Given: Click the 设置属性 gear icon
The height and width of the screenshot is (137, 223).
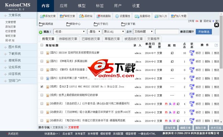Looking at the screenshot, I should tap(117, 16).
